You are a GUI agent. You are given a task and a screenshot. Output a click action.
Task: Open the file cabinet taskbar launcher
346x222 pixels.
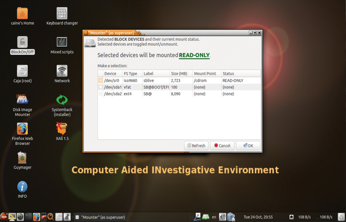click(59, 217)
